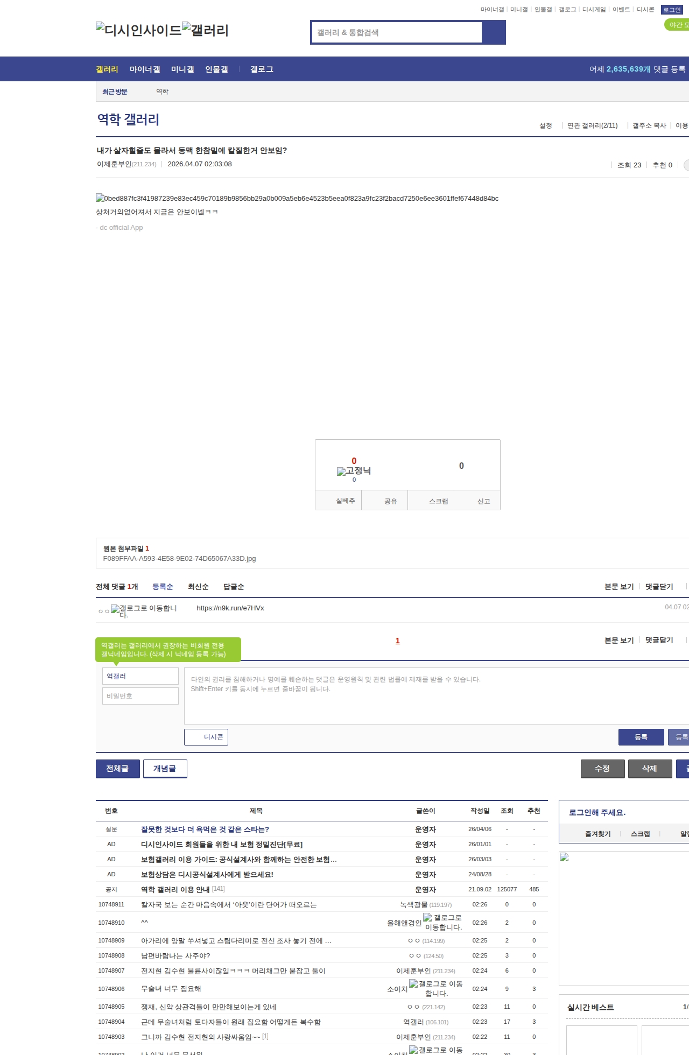689x1055 pixels.
Task: Open author 이제훈부인 on the post header
Action: (114, 164)
